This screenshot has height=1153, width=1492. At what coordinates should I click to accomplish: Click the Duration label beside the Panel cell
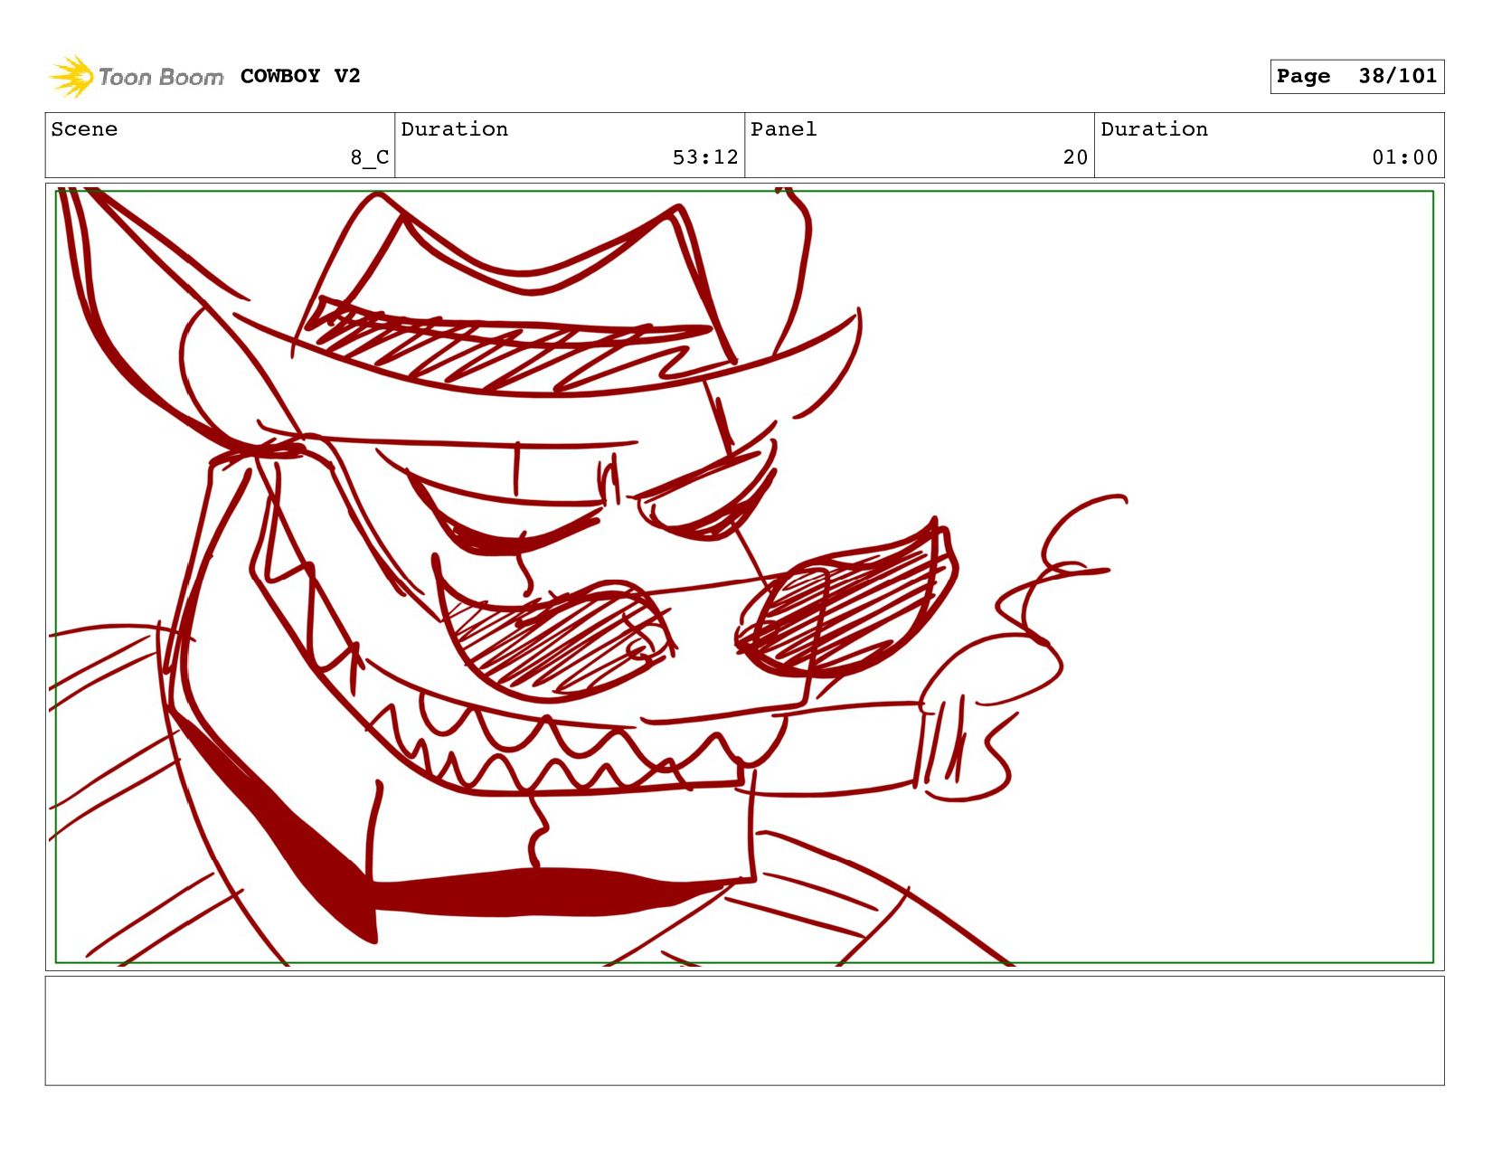[1154, 129]
